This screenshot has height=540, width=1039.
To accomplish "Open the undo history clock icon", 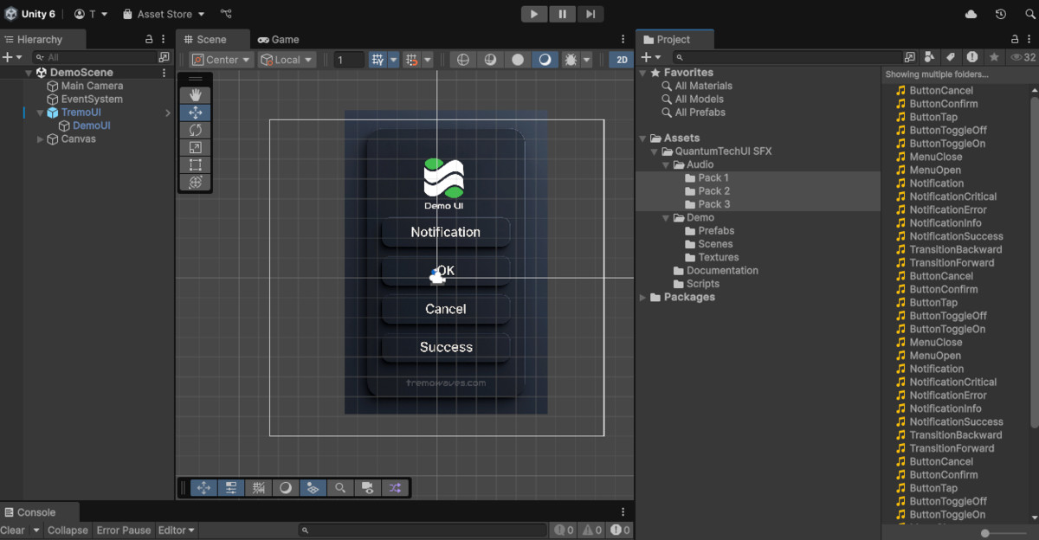I will point(1001,14).
